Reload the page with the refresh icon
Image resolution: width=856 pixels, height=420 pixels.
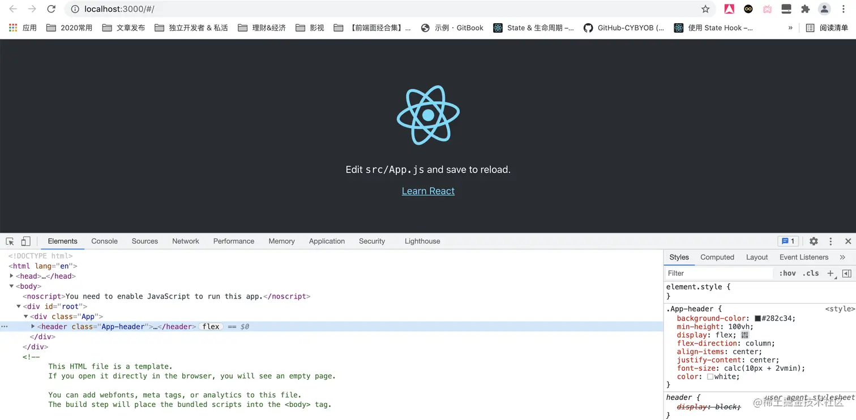click(x=51, y=9)
